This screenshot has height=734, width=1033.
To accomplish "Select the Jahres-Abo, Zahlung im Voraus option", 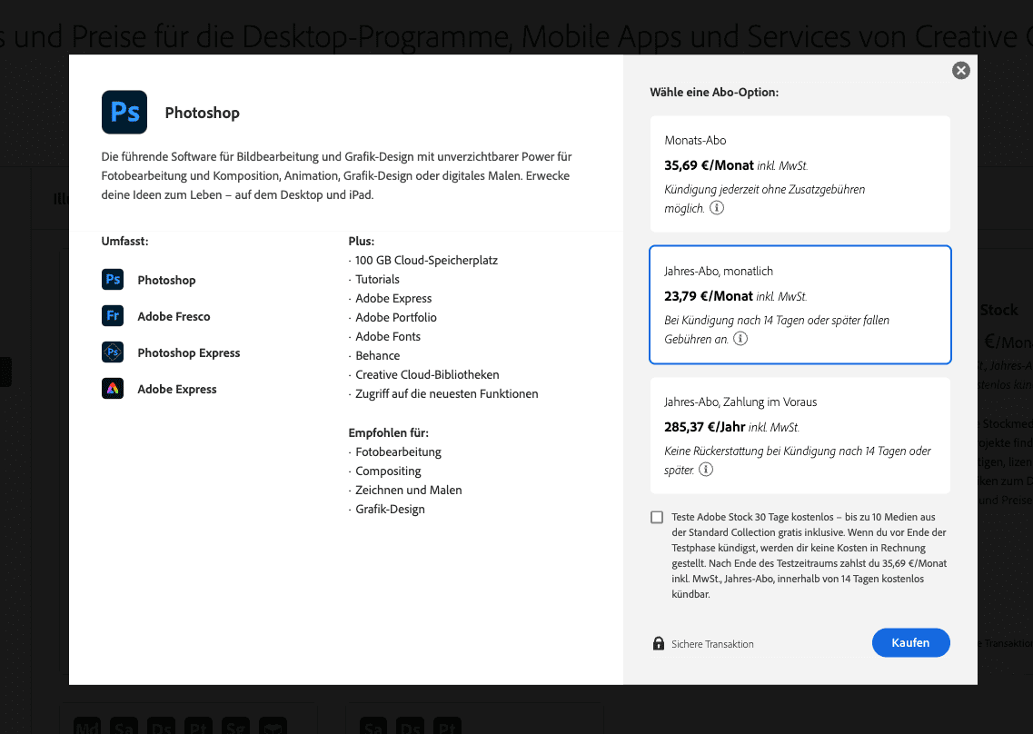I will point(800,435).
